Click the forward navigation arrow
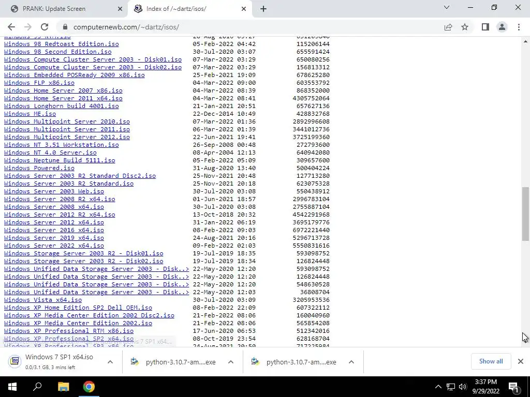 click(28, 27)
